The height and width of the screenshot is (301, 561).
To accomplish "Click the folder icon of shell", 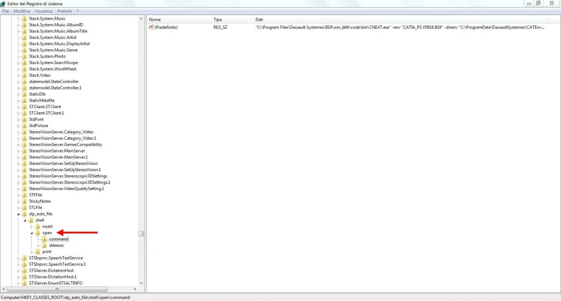I will [31, 220].
